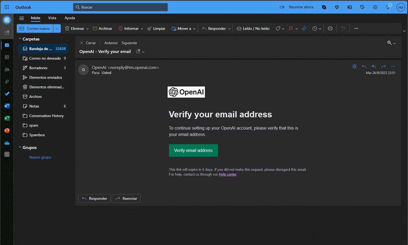Open Mail icon in left rail
This screenshot has height=245, width=408.
click(x=7, y=45)
